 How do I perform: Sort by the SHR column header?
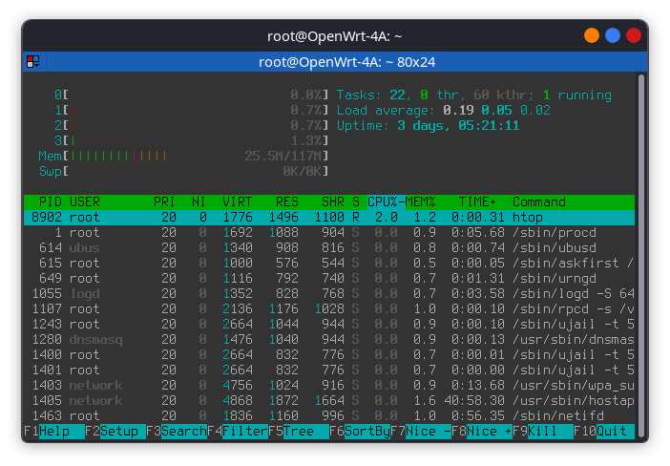333,201
